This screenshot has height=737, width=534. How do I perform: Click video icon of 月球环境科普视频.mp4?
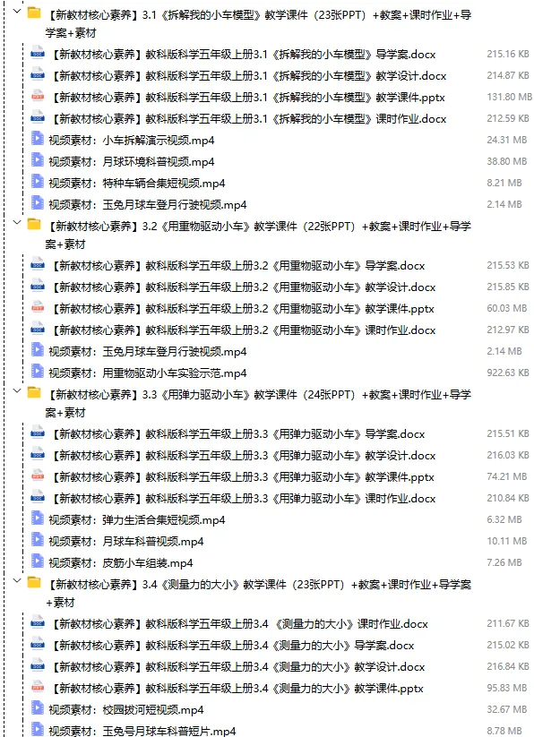[37, 159]
